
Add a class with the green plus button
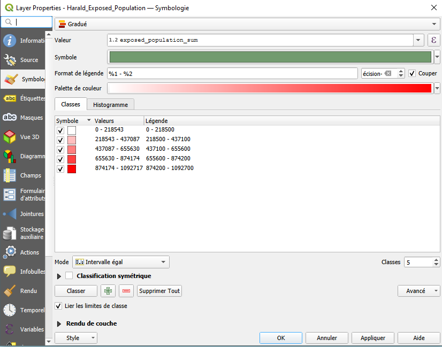click(x=109, y=291)
